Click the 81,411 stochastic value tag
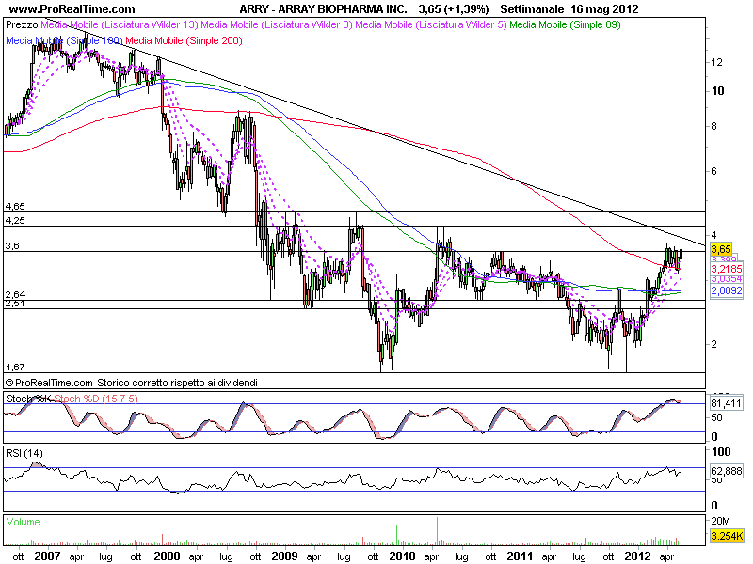 (x=726, y=403)
